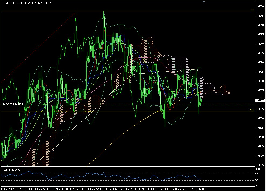The width and height of the screenshot is (266, 192).
Task: Click the 23 Nov 04:00 time label
Action: pos(112,189)
